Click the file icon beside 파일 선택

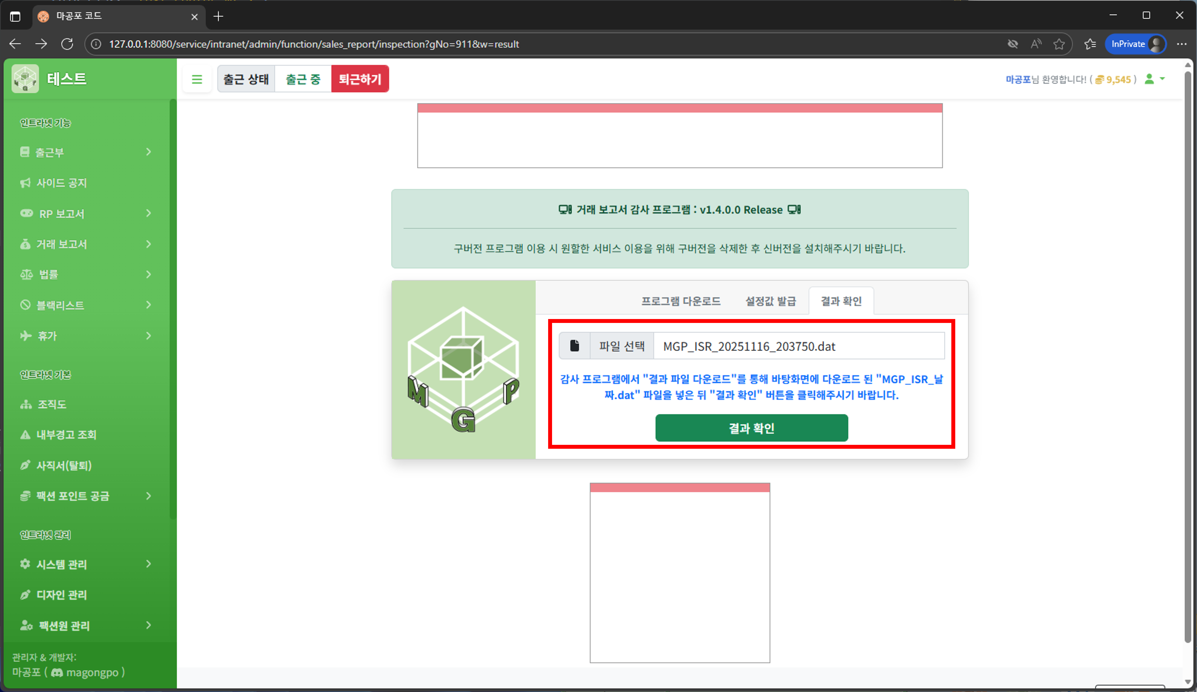[x=575, y=346]
